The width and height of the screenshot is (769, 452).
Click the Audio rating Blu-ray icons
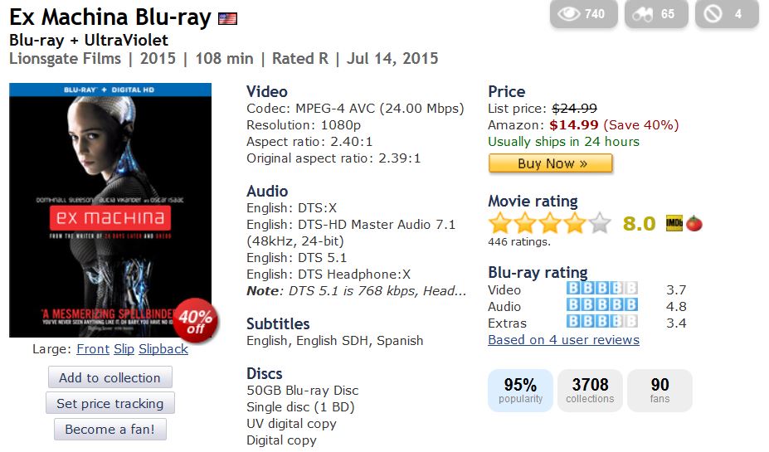pyautogui.click(x=602, y=306)
